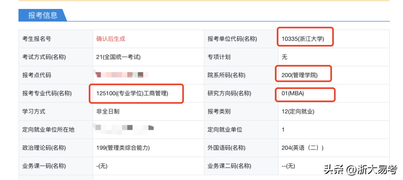Click the 考生报名号 field label
Image resolution: width=403 pixels, height=180 pixels.
pos(37,39)
